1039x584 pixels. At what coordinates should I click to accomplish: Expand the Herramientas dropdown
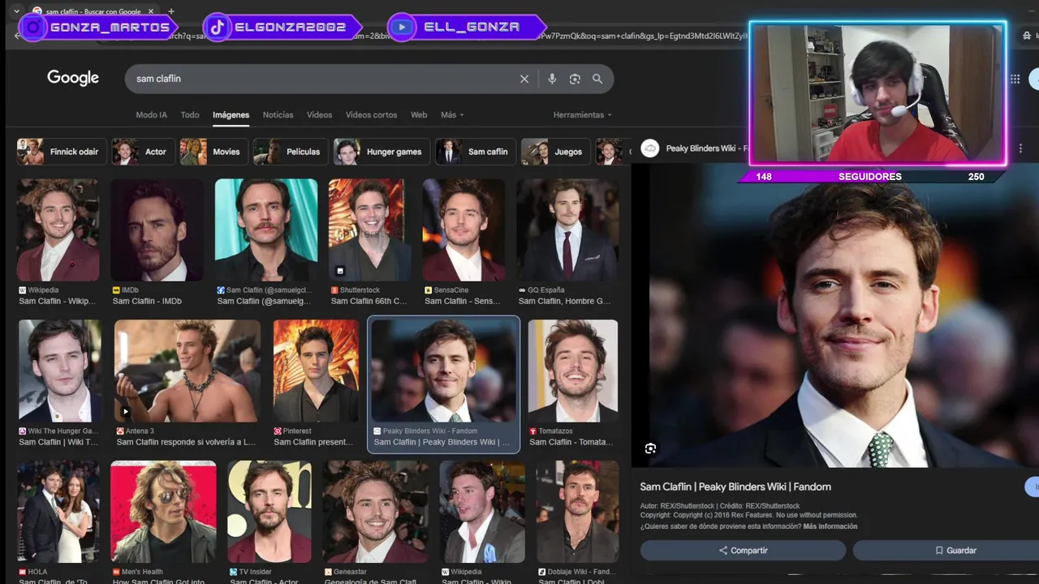click(582, 114)
